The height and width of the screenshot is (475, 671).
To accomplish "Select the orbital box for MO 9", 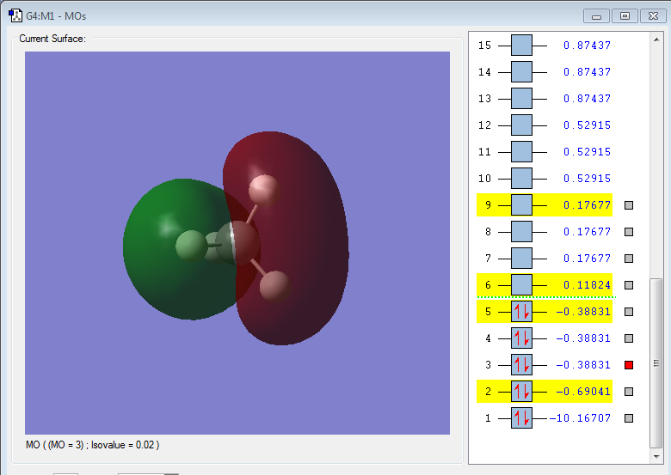I will 521,205.
